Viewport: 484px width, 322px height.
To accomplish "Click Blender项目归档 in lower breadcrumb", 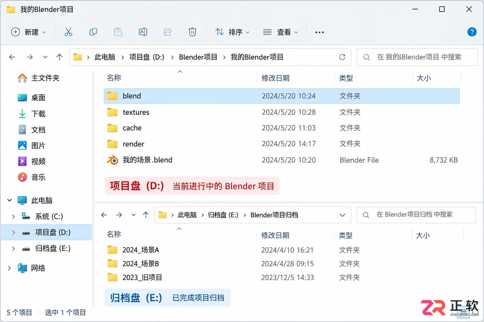I will [274, 215].
